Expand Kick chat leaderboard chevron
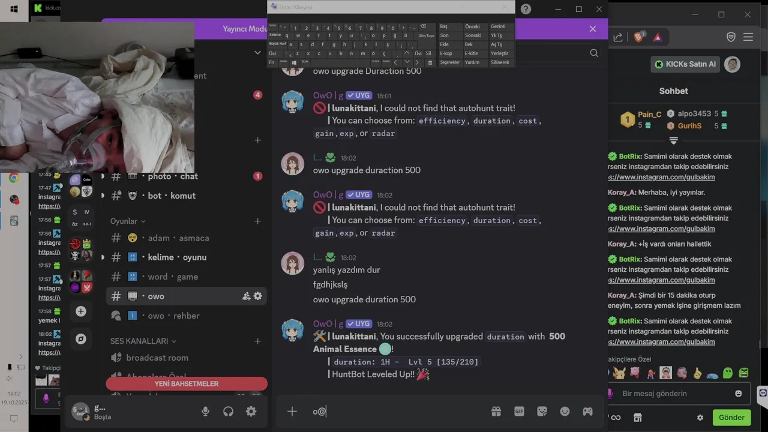768x432 pixels. tap(673, 140)
